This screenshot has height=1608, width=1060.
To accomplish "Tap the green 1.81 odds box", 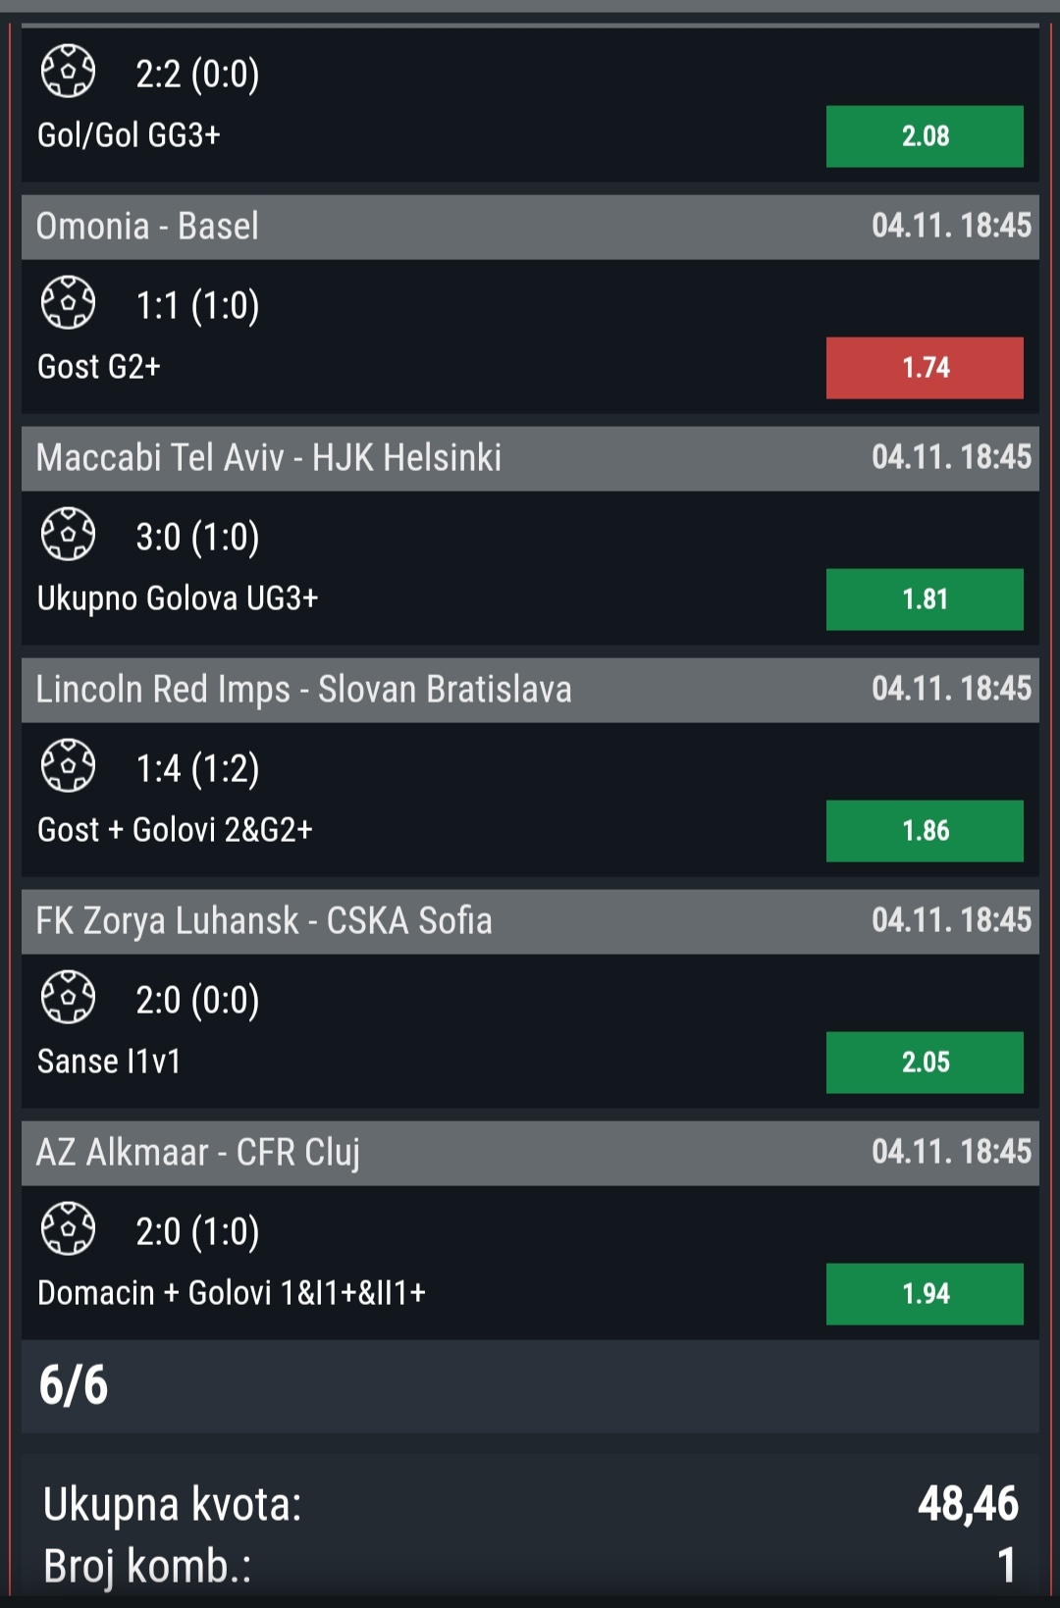I will (x=924, y=599).
